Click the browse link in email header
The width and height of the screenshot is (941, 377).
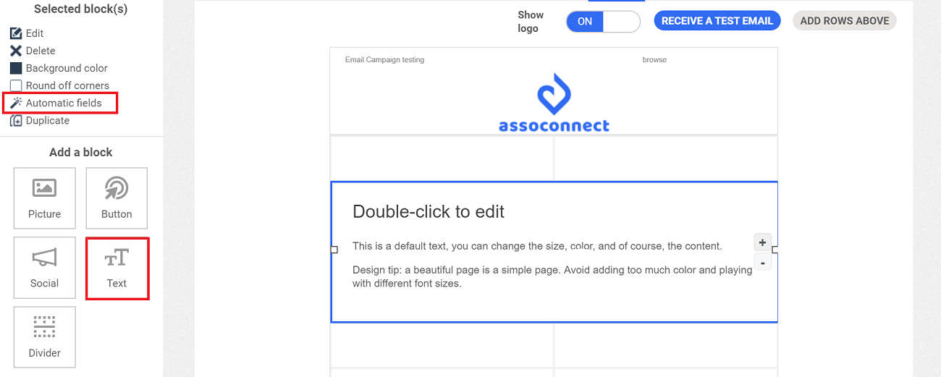[654, 60]
